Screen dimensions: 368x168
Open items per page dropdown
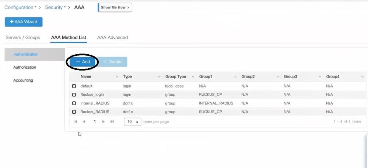[x=133, y=122]
